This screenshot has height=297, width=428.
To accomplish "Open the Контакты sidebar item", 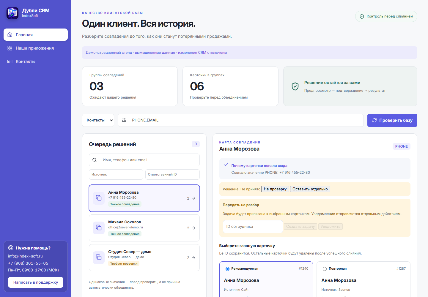I will pyautogui.click(x=36, y=61).
